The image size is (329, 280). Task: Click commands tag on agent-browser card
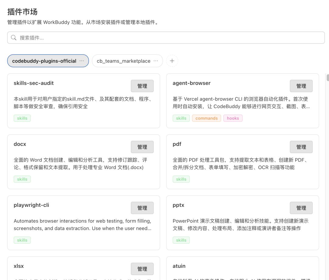pyautogui.click(x=207, y=118)
